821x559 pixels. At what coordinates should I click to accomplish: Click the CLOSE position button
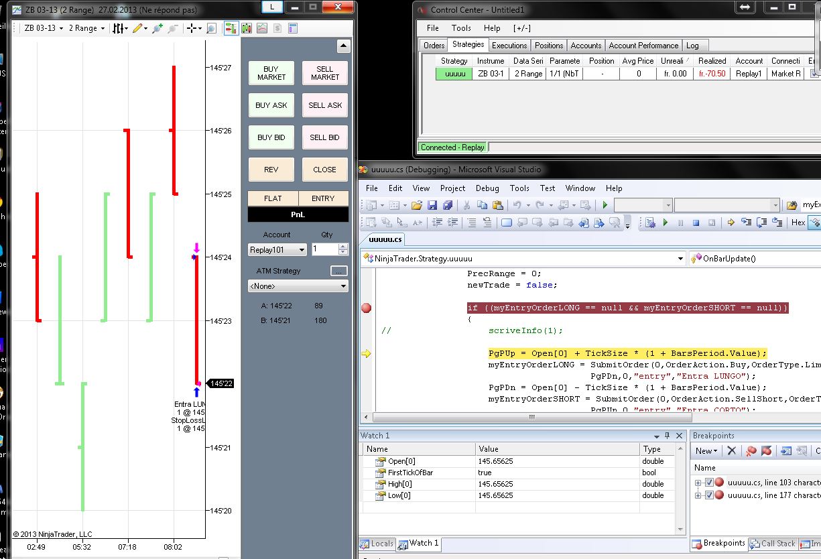[x=325, y=170]
